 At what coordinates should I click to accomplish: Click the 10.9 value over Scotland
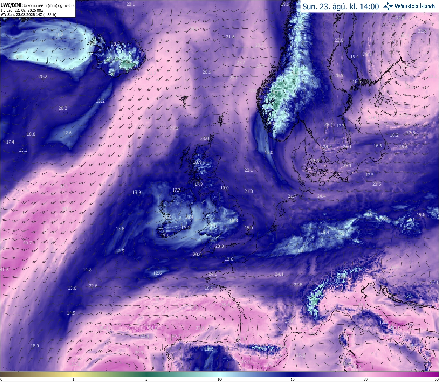click(197, 162)
